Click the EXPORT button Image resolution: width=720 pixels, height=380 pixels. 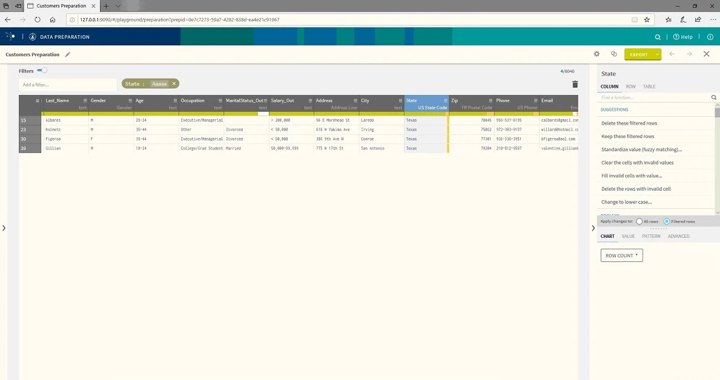tap(639, 54)
